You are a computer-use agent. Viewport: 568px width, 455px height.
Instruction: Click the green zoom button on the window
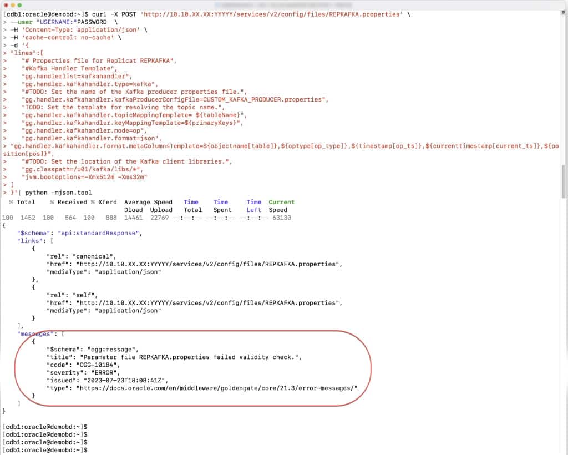19,5
